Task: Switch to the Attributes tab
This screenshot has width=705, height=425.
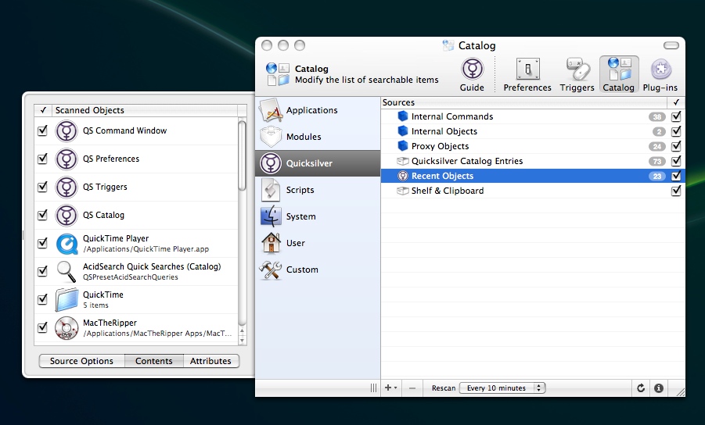Action: 210,361
